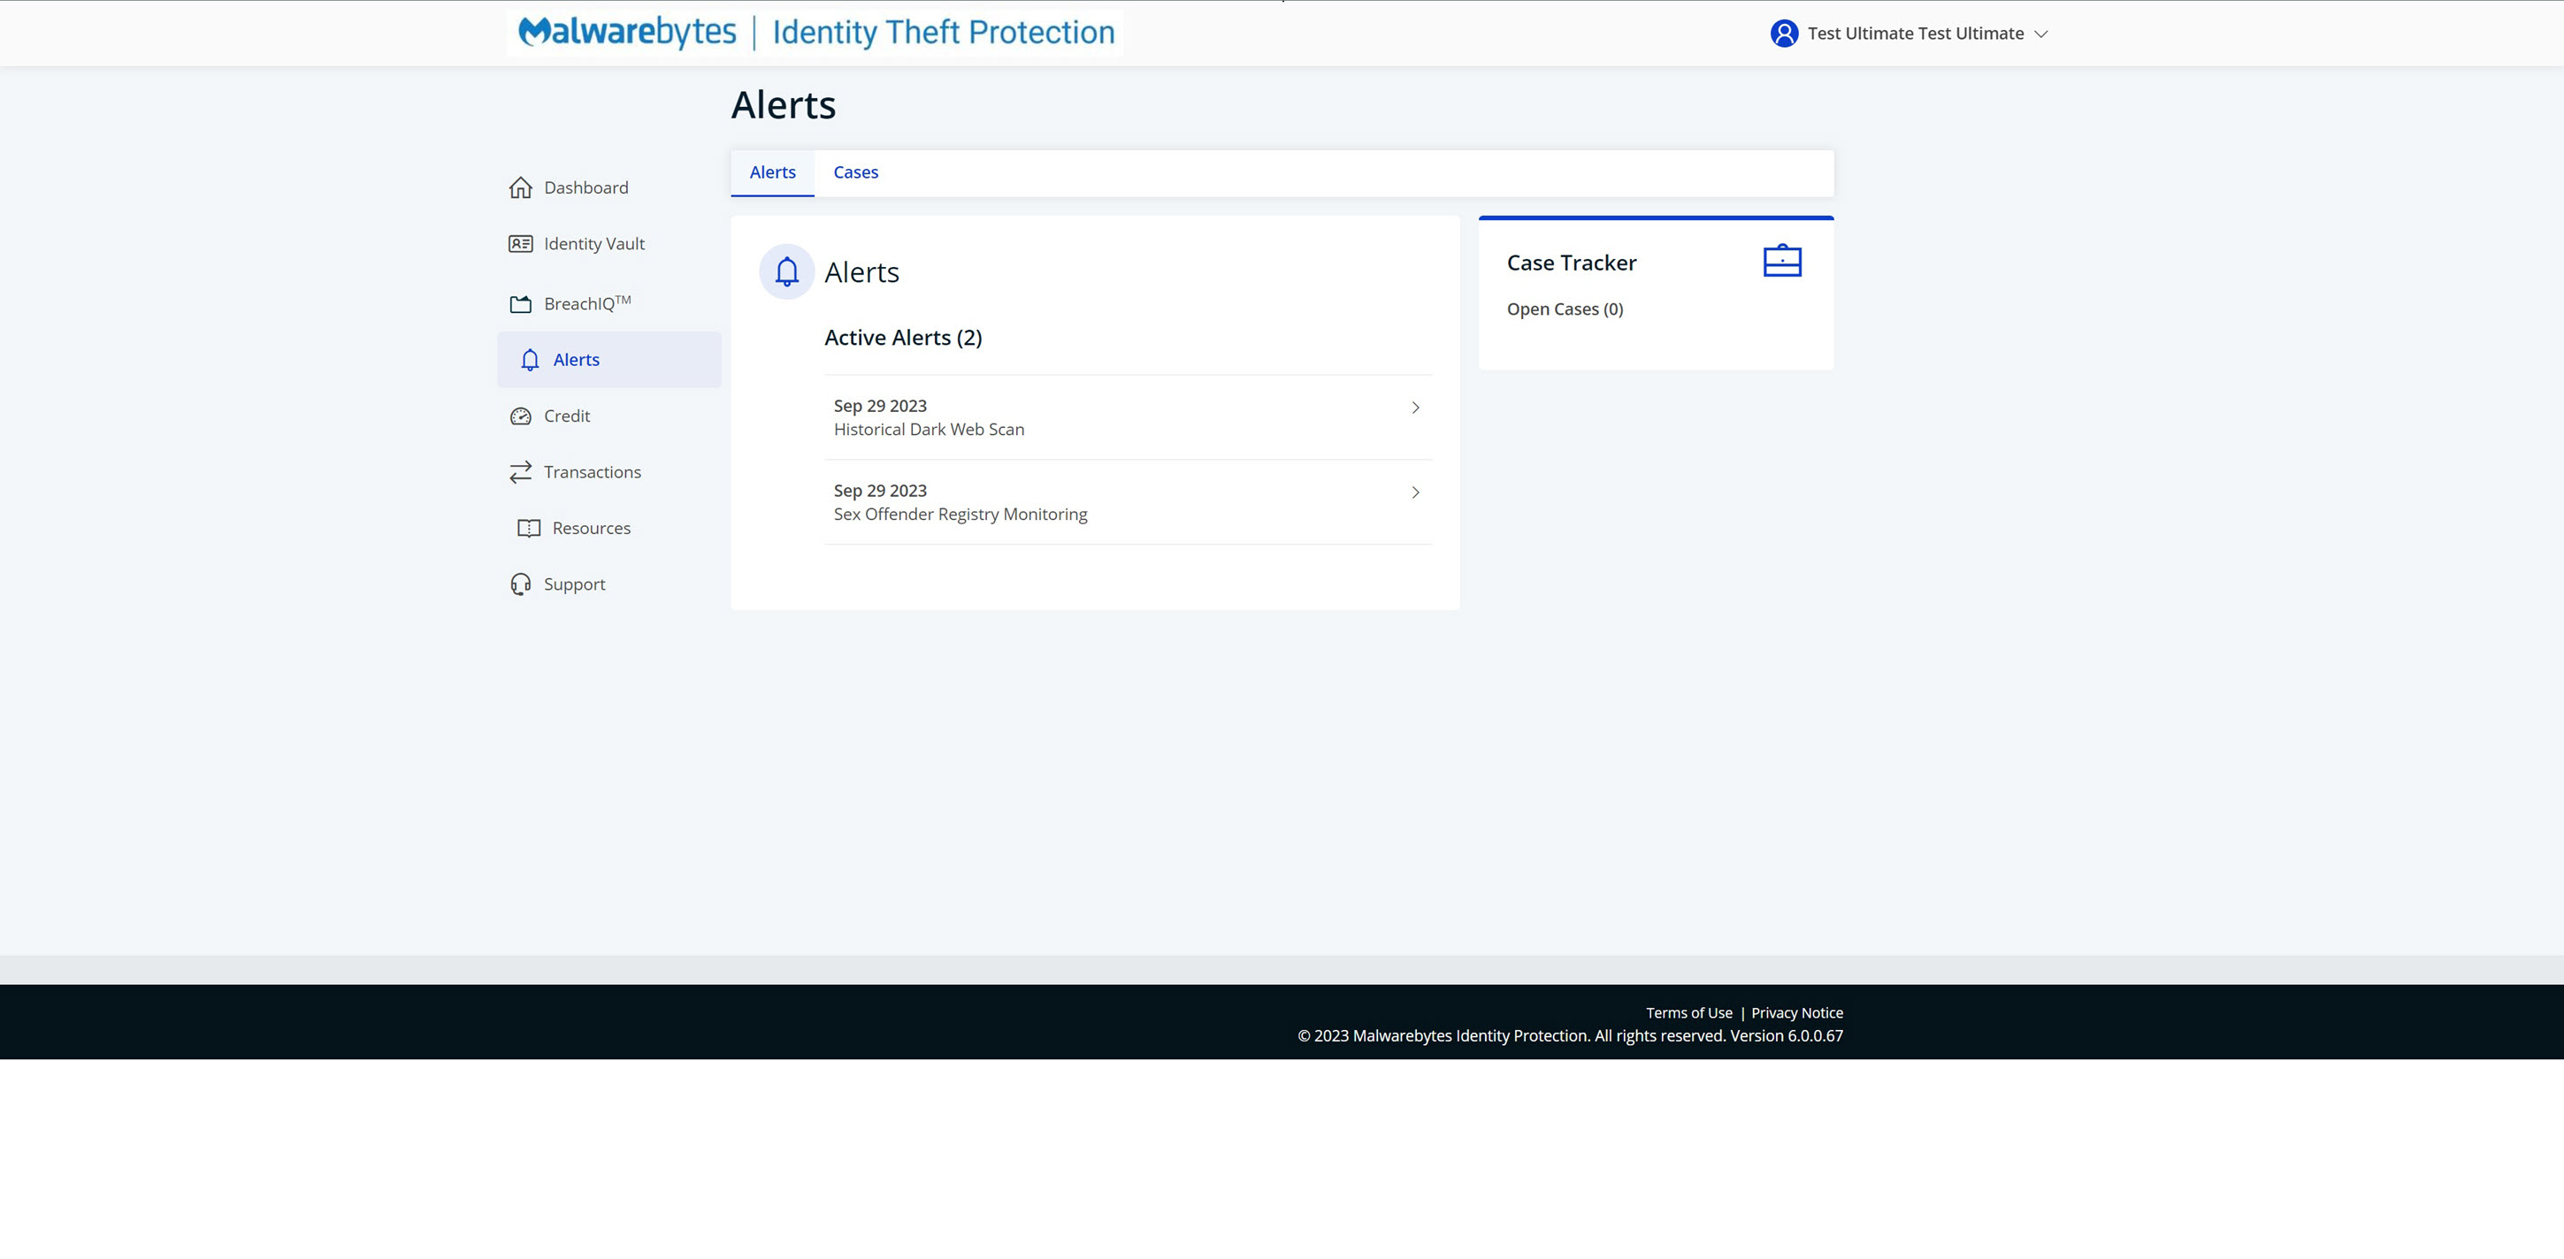Click the Support headset icon
The image size is (2564, 1259).
521,584
